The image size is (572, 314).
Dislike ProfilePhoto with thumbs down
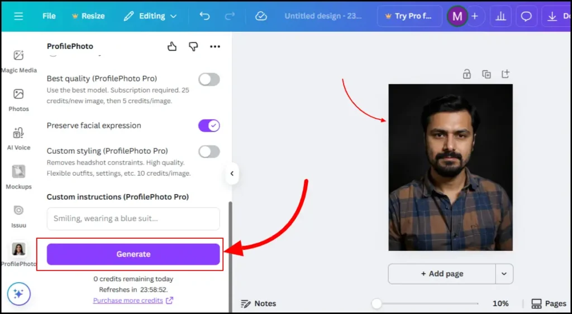(x=193, y=46)
